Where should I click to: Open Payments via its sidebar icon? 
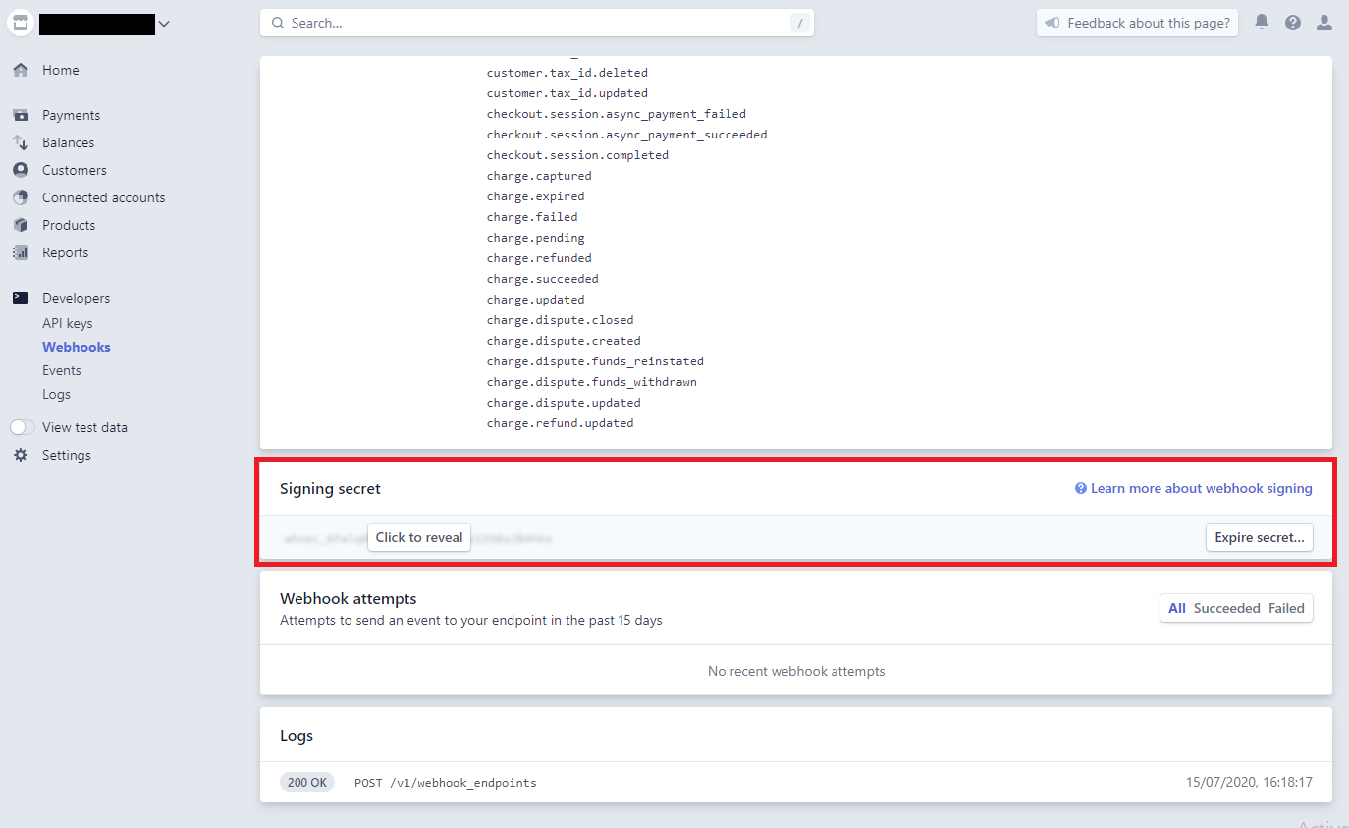pyautogui.click(x=21, y=116)
